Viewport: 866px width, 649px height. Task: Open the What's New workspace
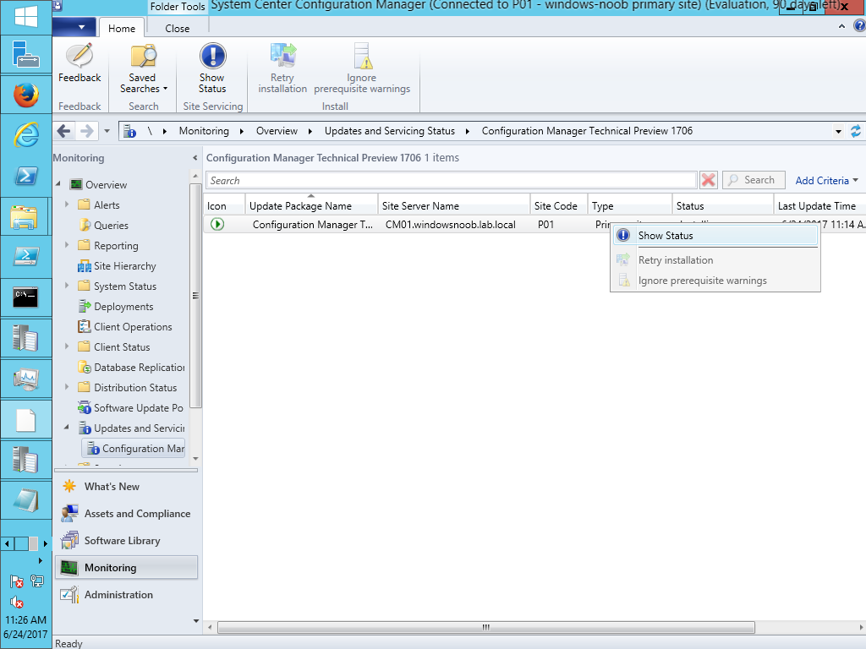pos(127,486)
